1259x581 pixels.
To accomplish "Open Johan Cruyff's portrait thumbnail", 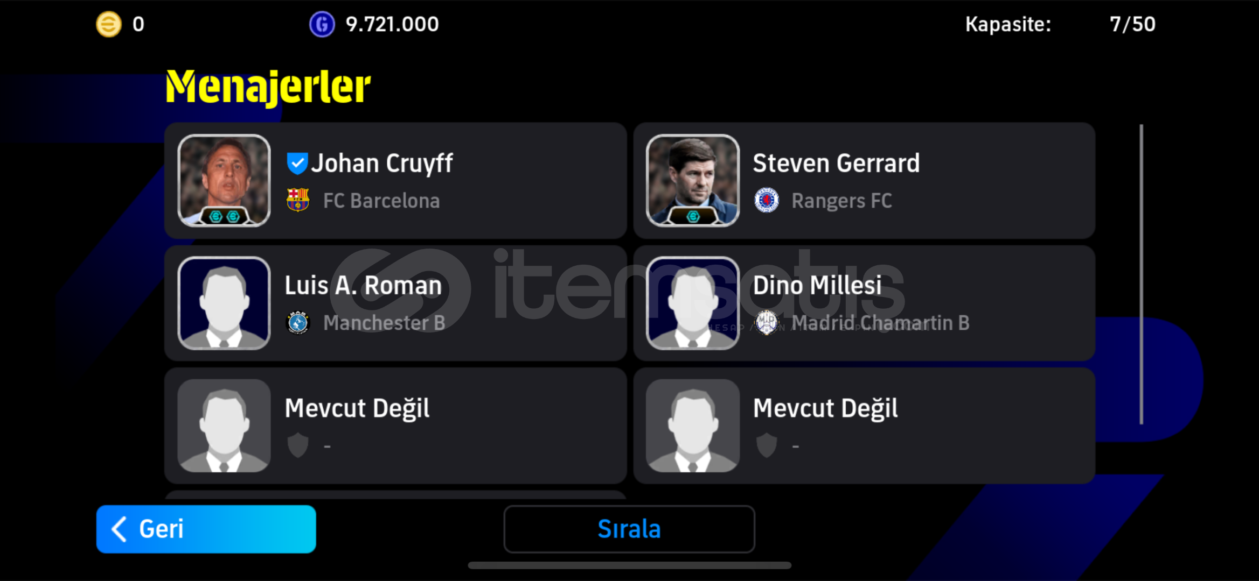I will tap(224, 180).
